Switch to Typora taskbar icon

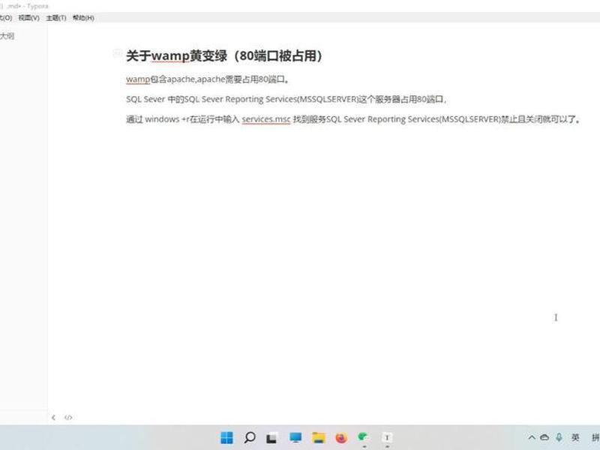387,437
